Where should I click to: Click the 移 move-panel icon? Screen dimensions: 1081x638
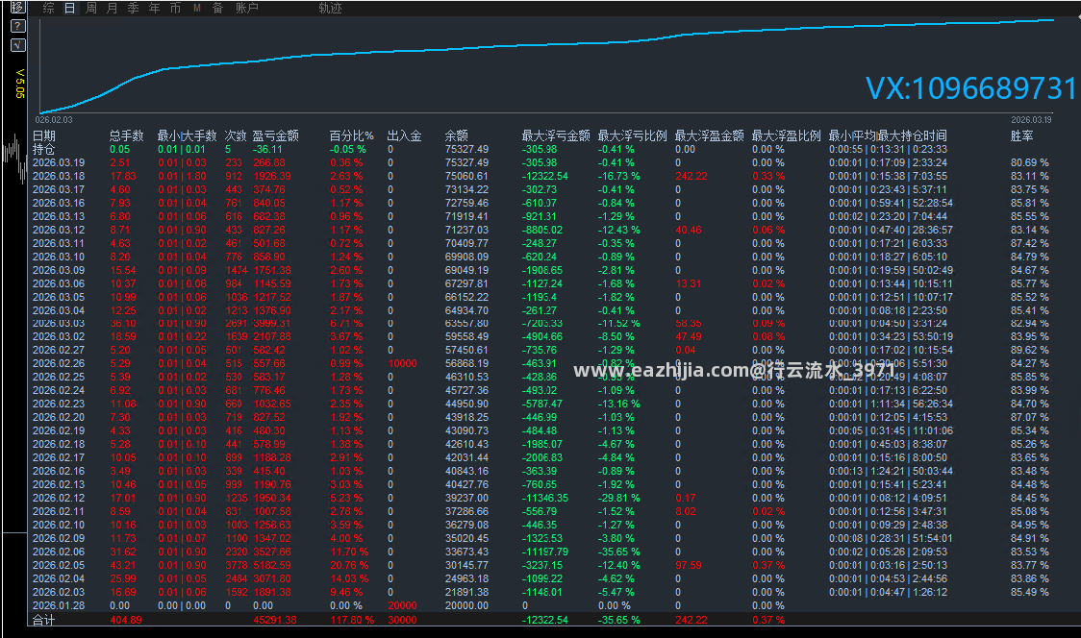18,8
